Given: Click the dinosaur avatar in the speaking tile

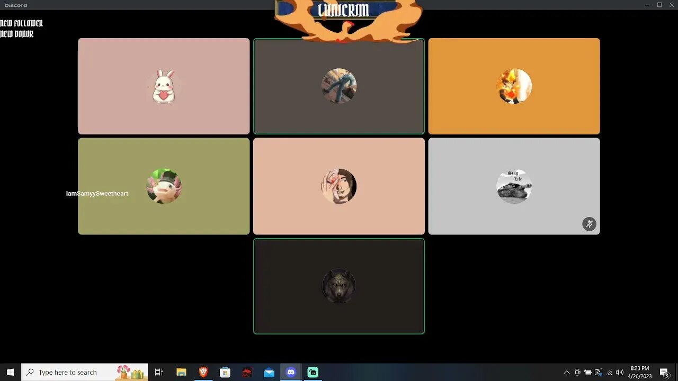Looking at the screenshot, I should pyautogui.click(x=339, y=86).
